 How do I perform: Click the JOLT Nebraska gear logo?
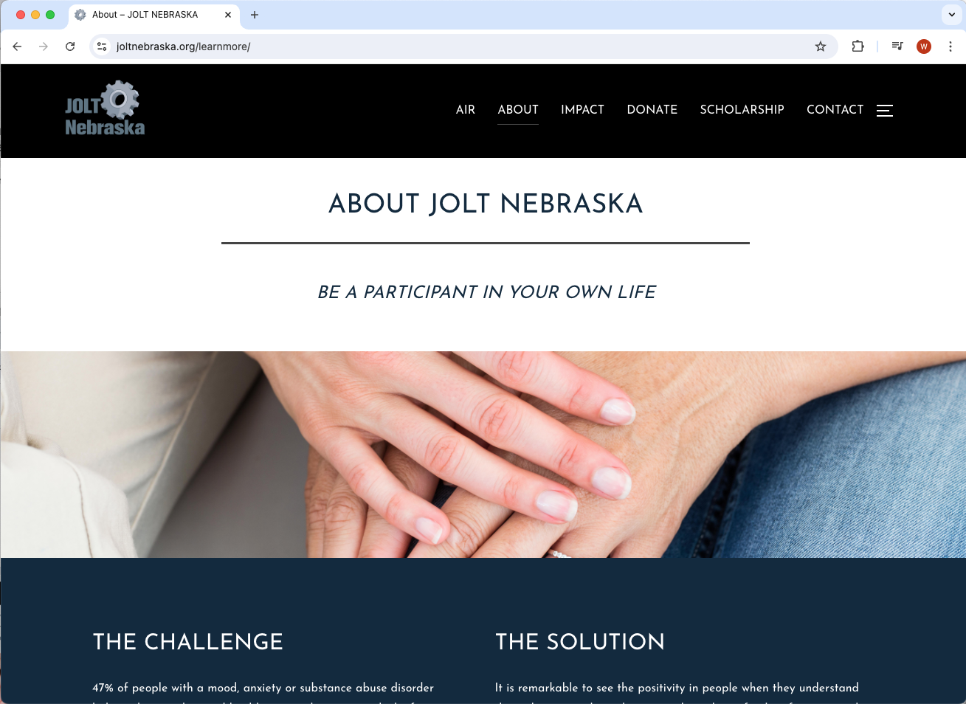tap(105, 108)
